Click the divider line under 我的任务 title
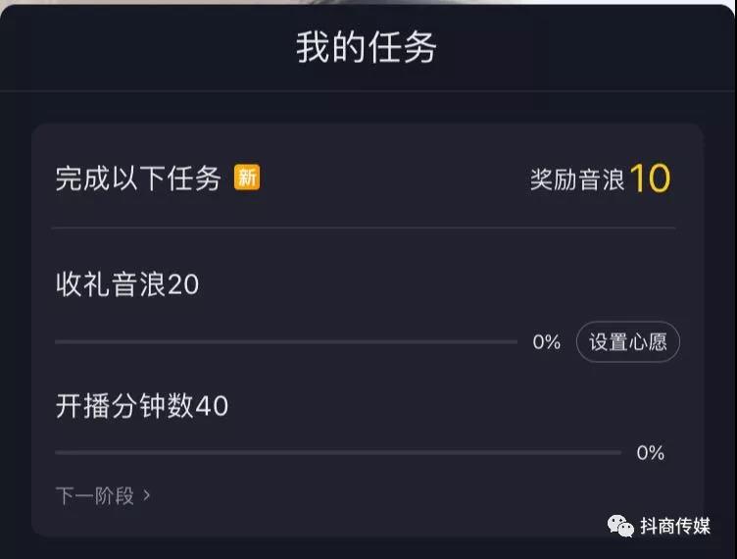The width and height of the screenshot is (737, 559). (368, 91)
